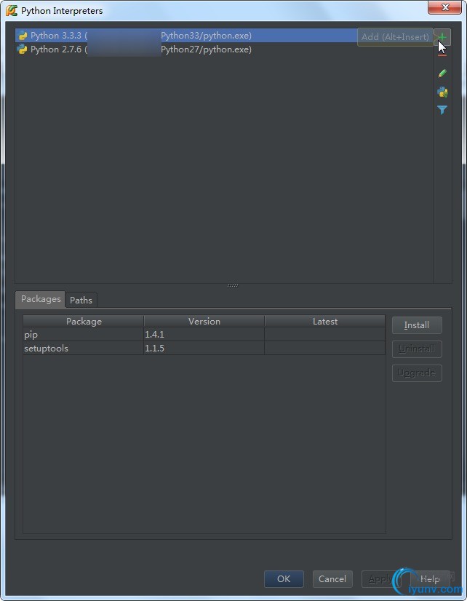Image resolution: width=467 pixels, height=601 pixels.
Task: Click the red minus Remove interpreter icon
Action: [442, 55]
